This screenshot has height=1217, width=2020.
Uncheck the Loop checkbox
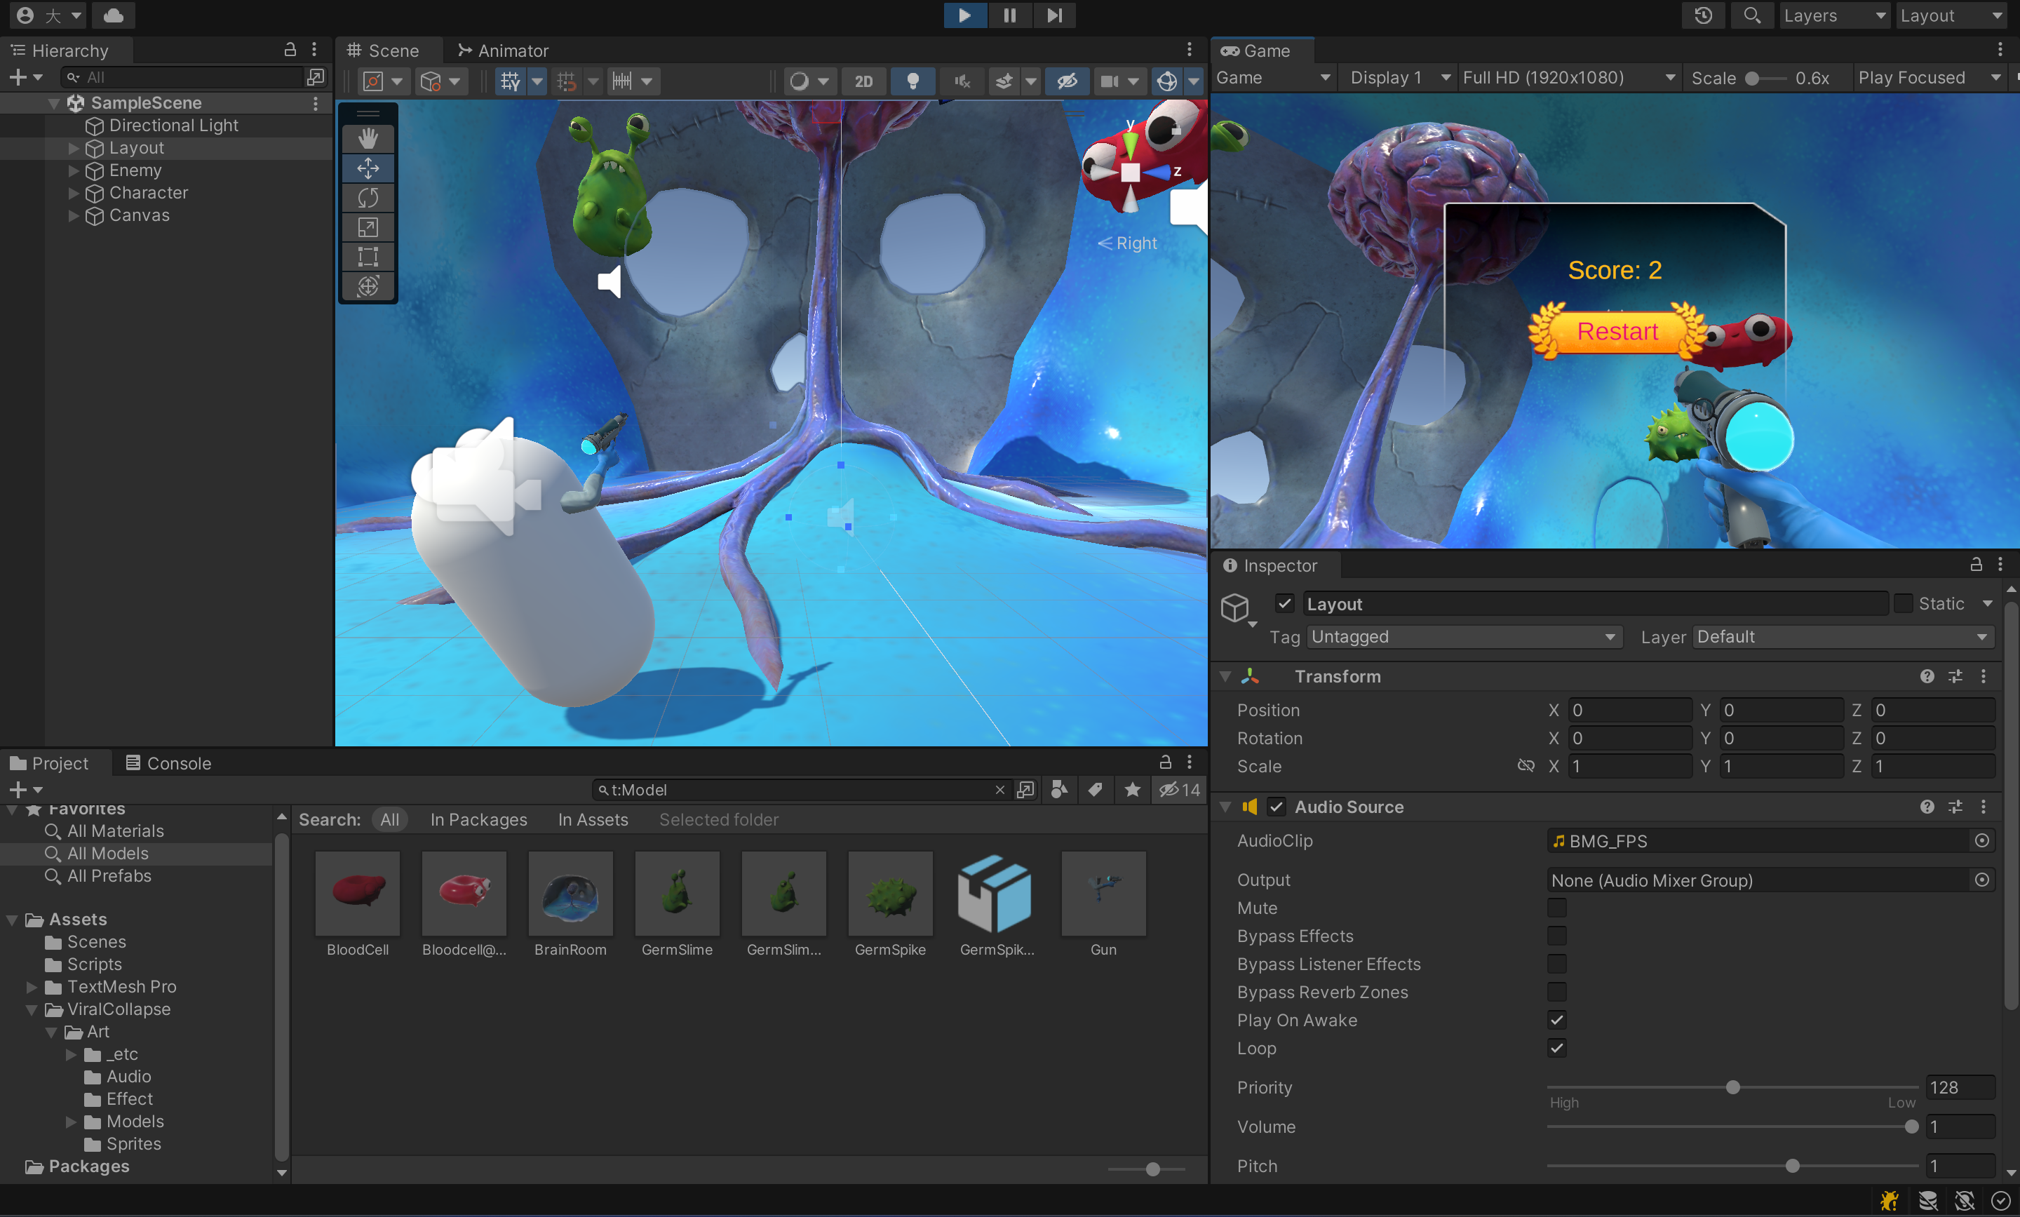pyautogui.click(x=1556, y=1047)
